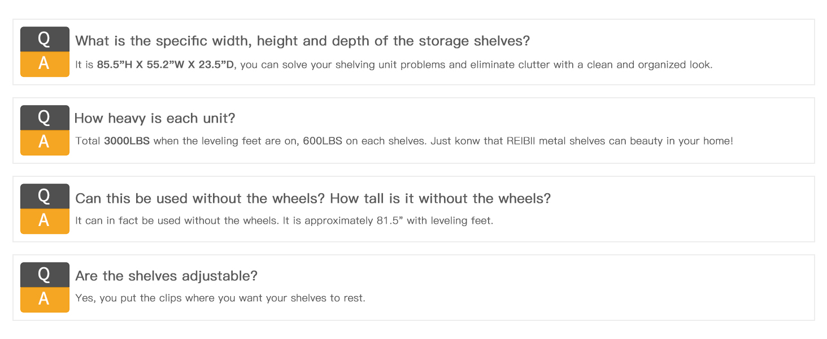Click the bold 3000LBS weight figure
The width and height of the screenshot is (827, 339).
[x=127, y=141]
